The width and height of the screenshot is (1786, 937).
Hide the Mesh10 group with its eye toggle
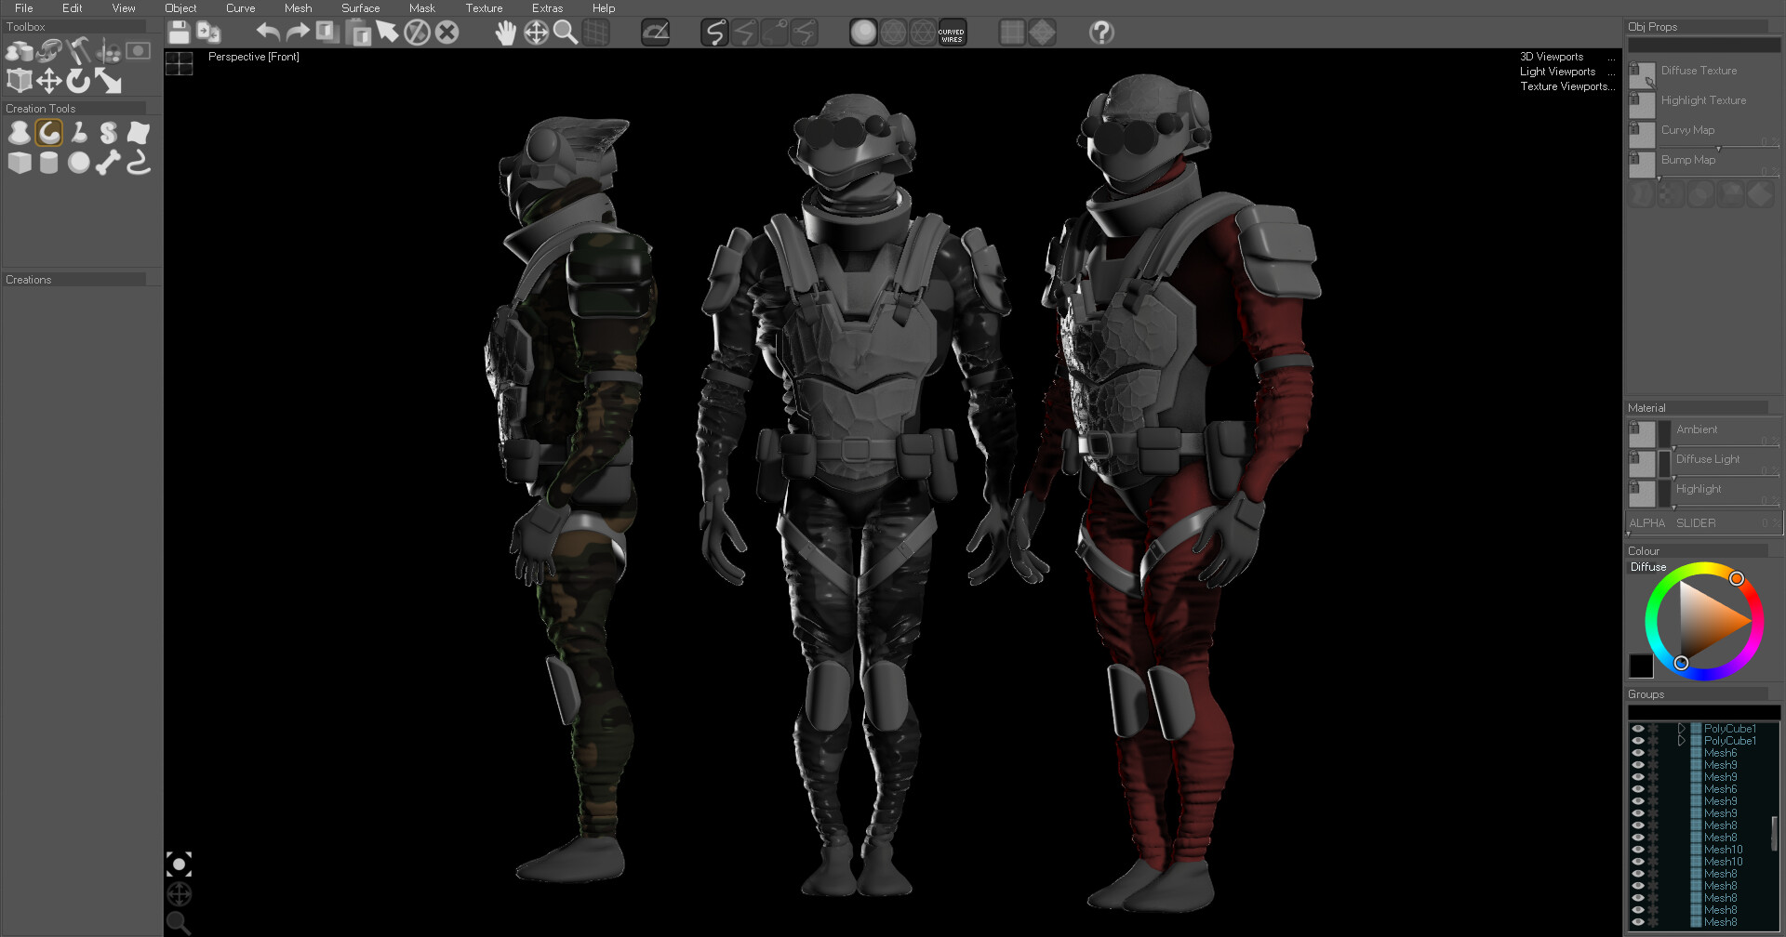click(1638, 848)
